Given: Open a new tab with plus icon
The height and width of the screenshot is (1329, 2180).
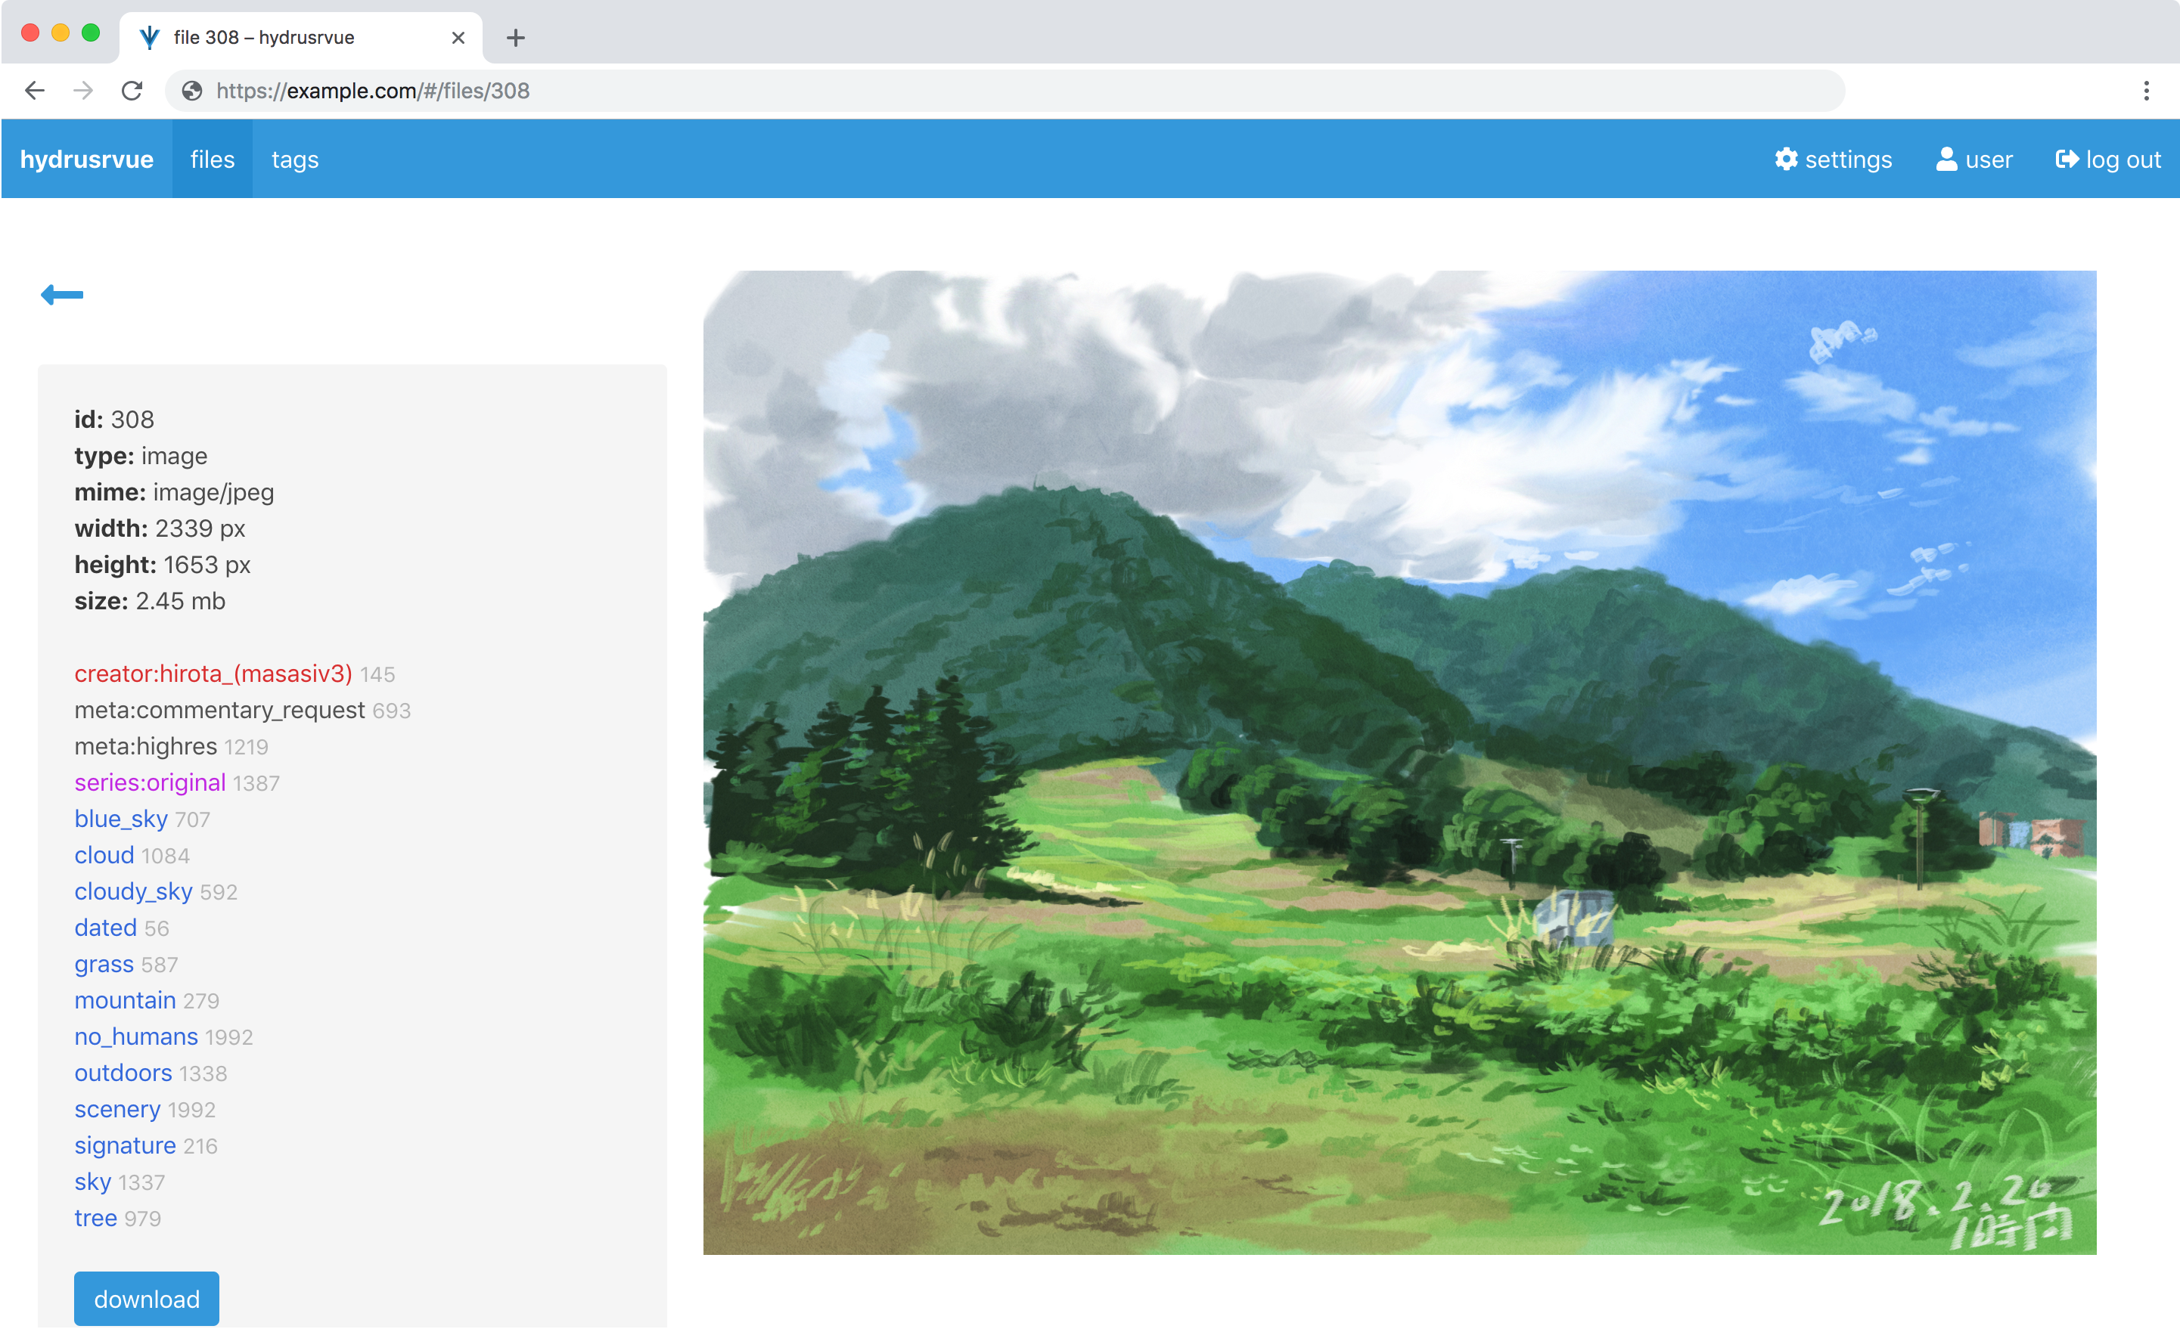Looking at the screenshot, I should pos(516,37).
